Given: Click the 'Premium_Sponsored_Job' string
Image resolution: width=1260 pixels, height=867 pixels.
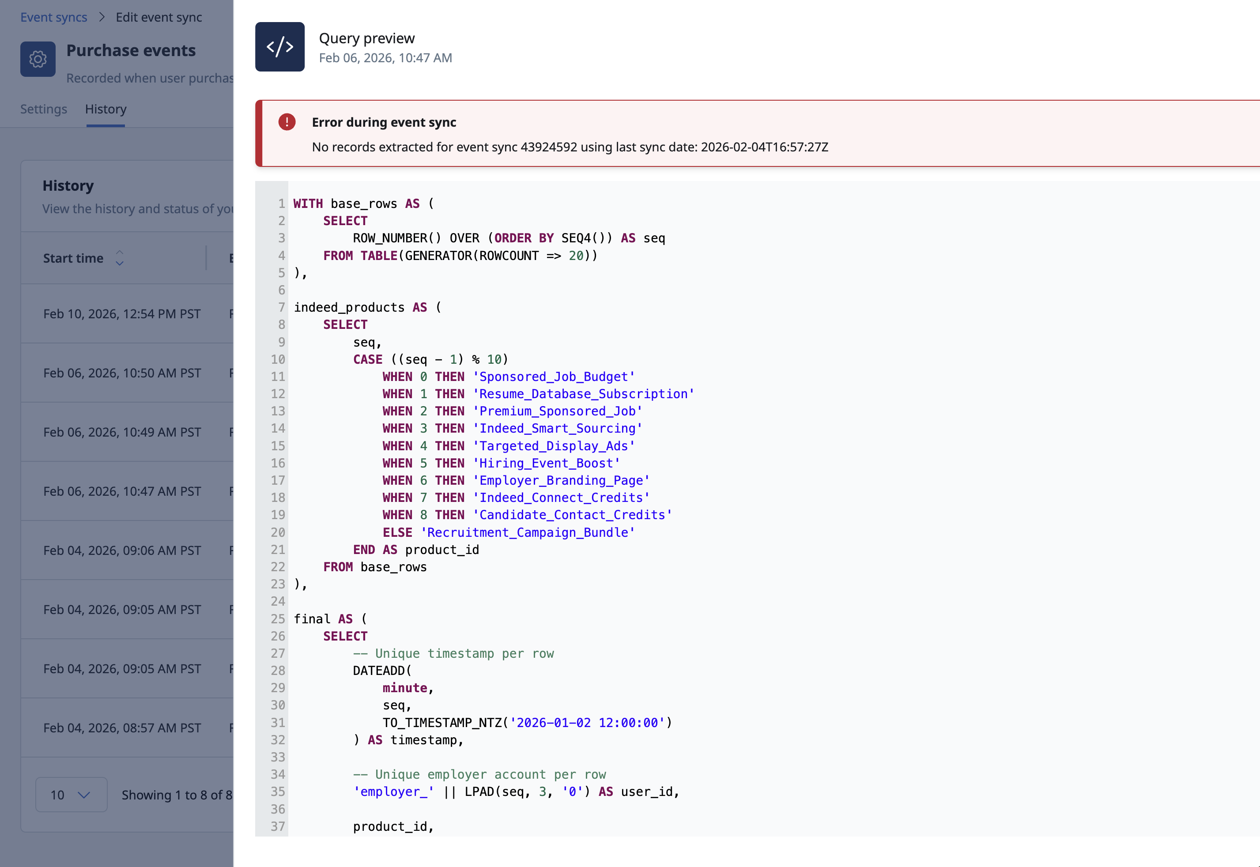Looking at the screenshot, I should [x=558, y=411].
